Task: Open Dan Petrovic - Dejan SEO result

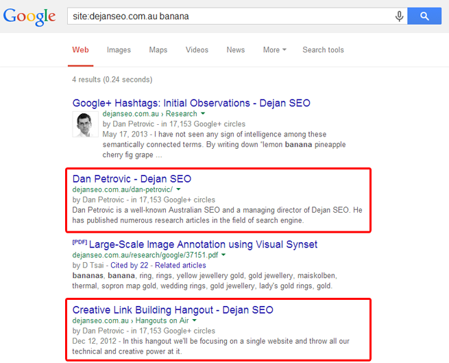Action: click(132, 179)
